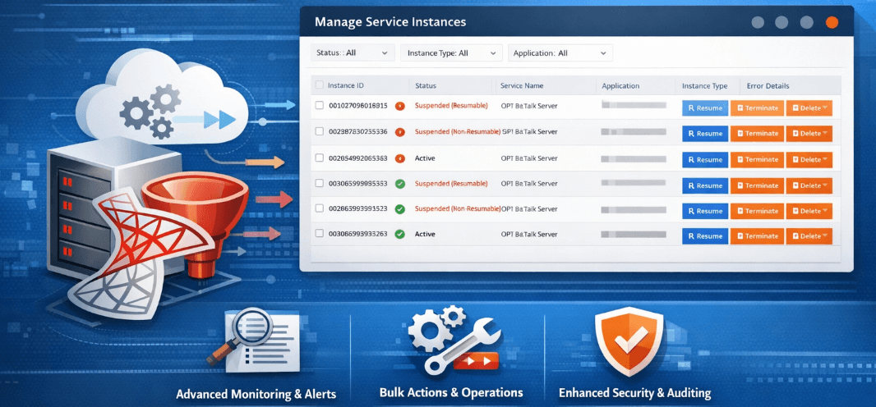Screen dimensions: 876x407
Task: Open Delete dropdown in Active row with green check
Action: pos(809,236)
